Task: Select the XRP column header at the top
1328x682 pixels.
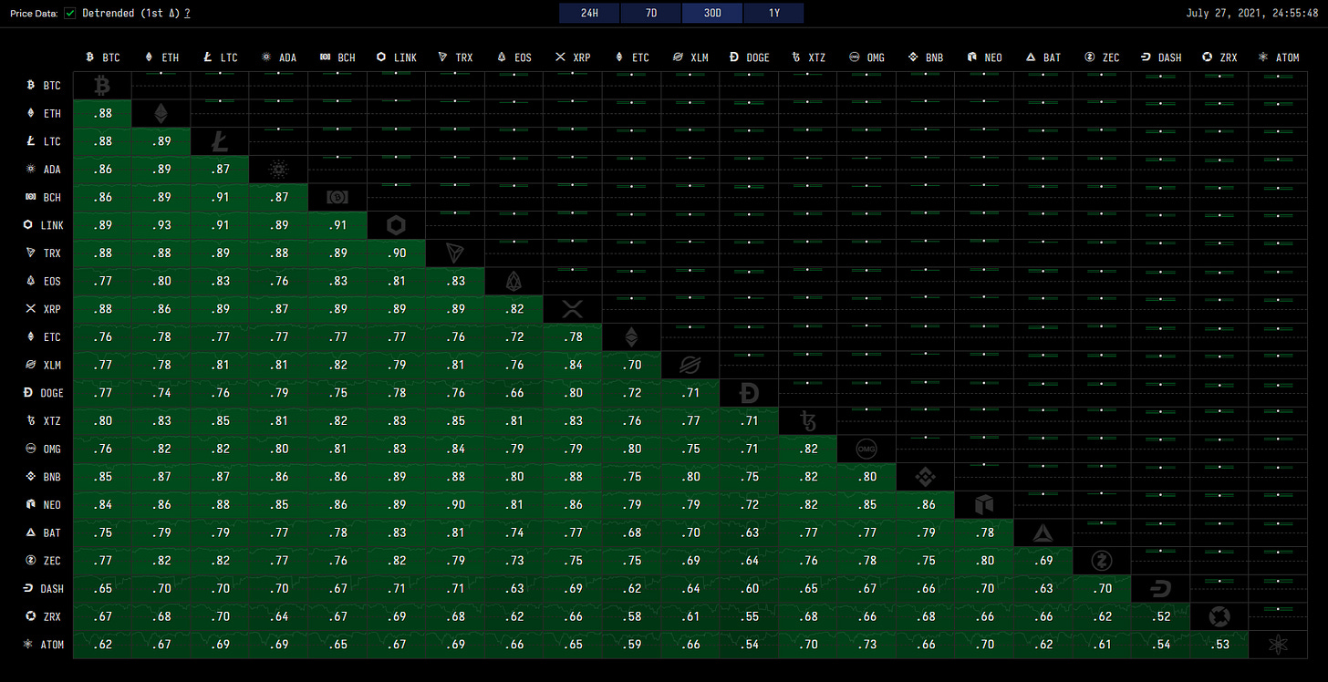Action: pos(573,57)
